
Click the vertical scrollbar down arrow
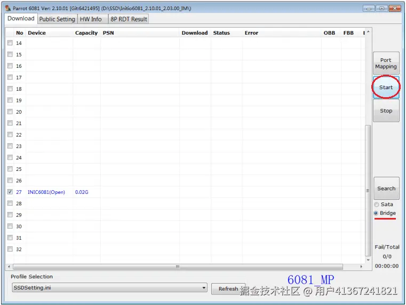[x=368, y=260]
